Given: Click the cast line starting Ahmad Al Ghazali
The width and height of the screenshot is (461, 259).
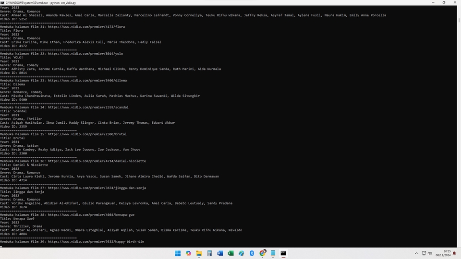Looking at the screenshot, I should [x=193, y=15].
